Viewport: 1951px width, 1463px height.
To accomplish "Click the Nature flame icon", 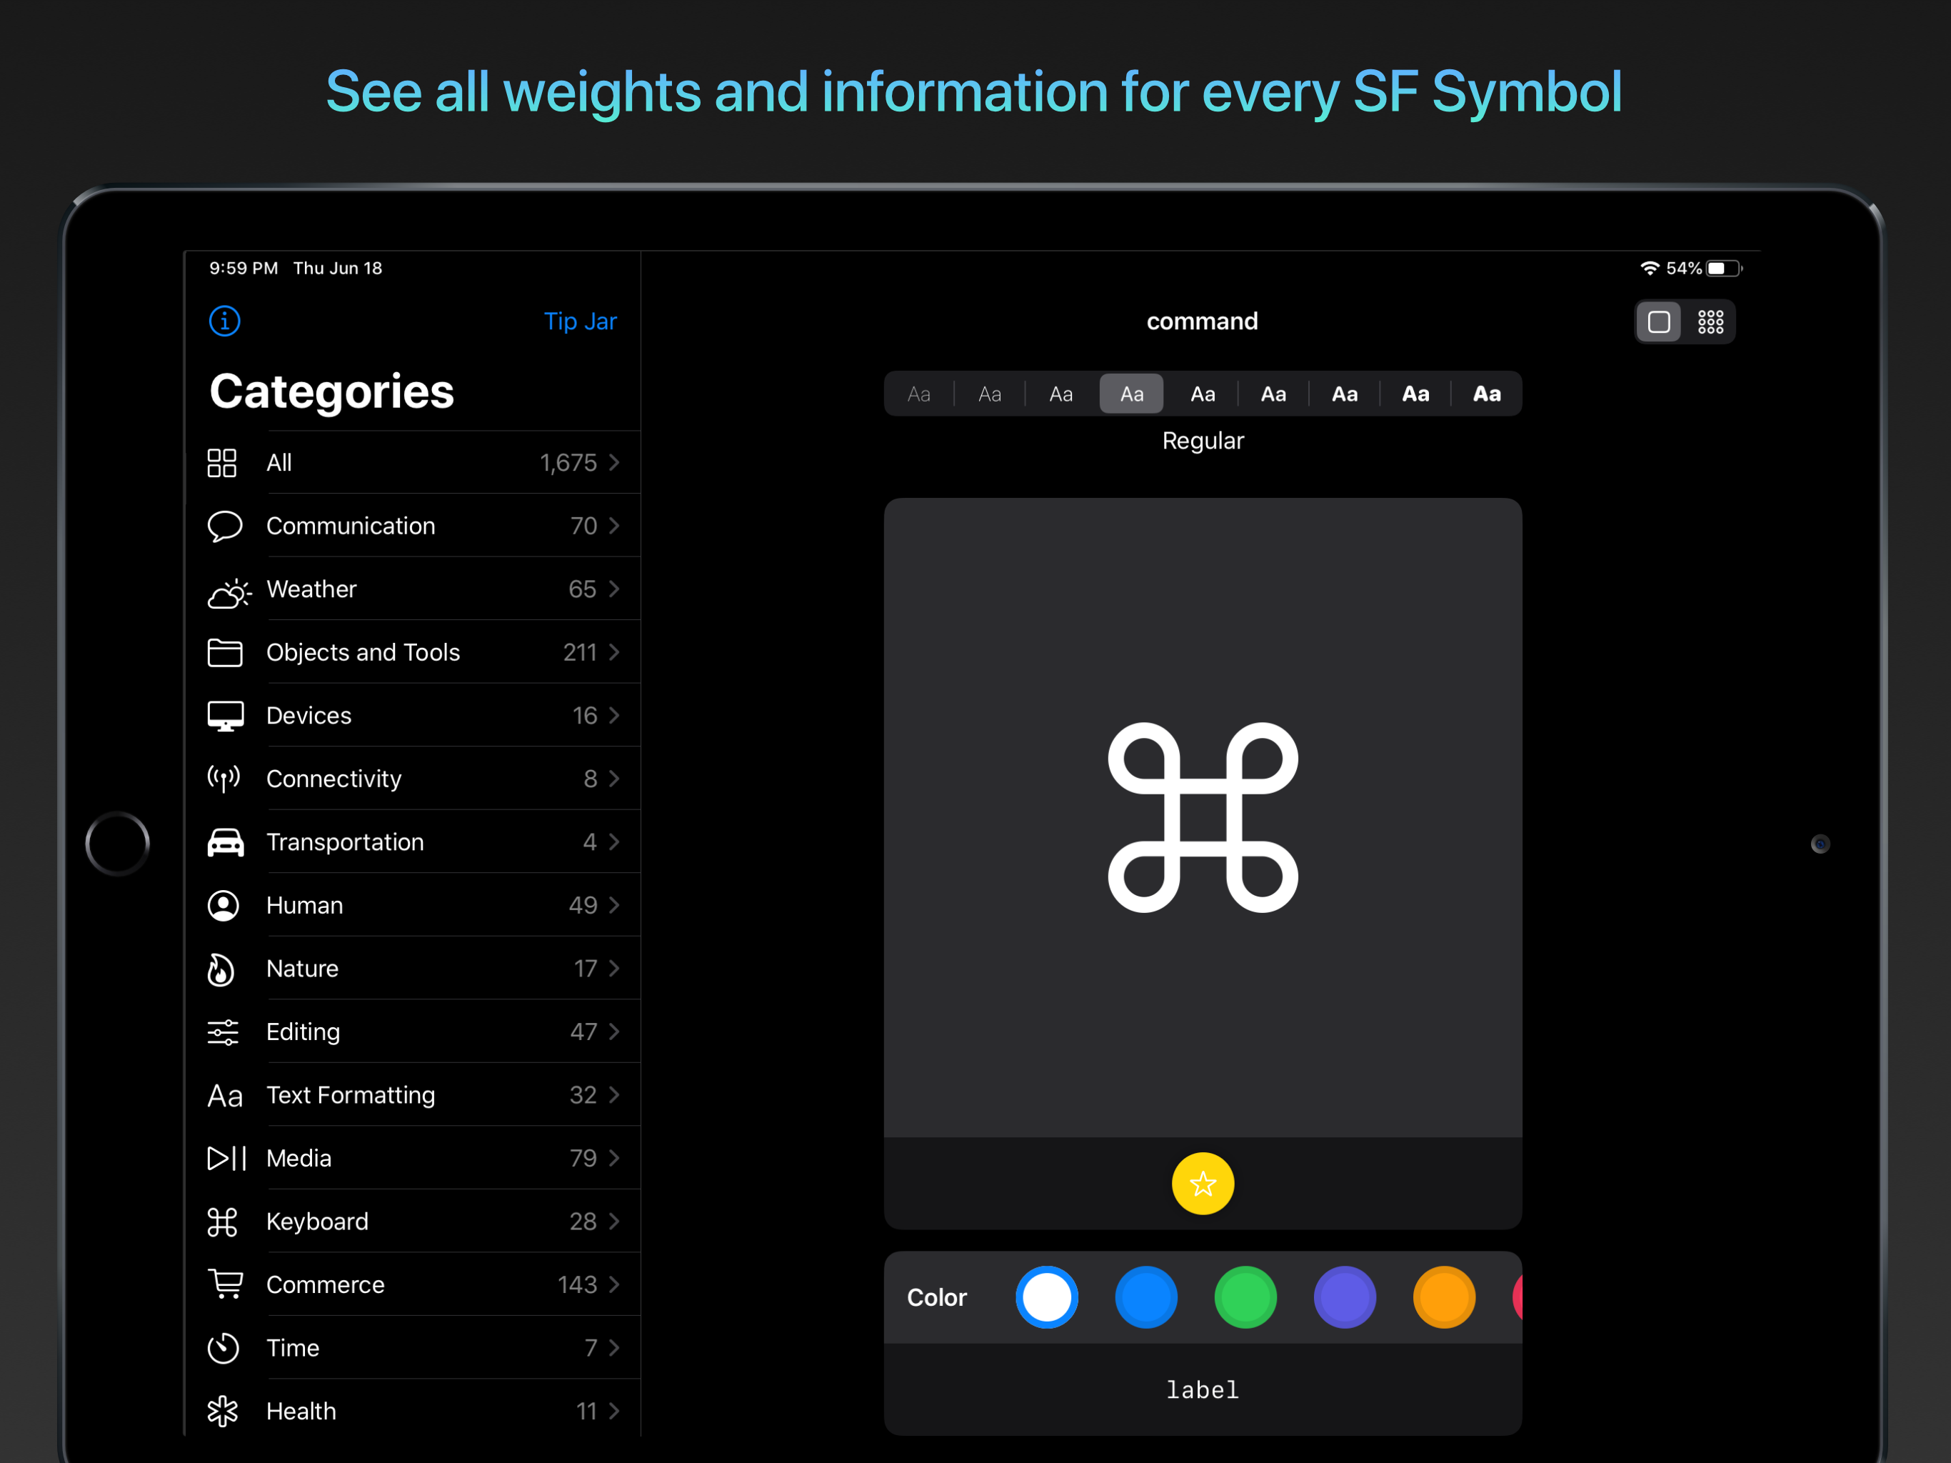I will 221,970.
